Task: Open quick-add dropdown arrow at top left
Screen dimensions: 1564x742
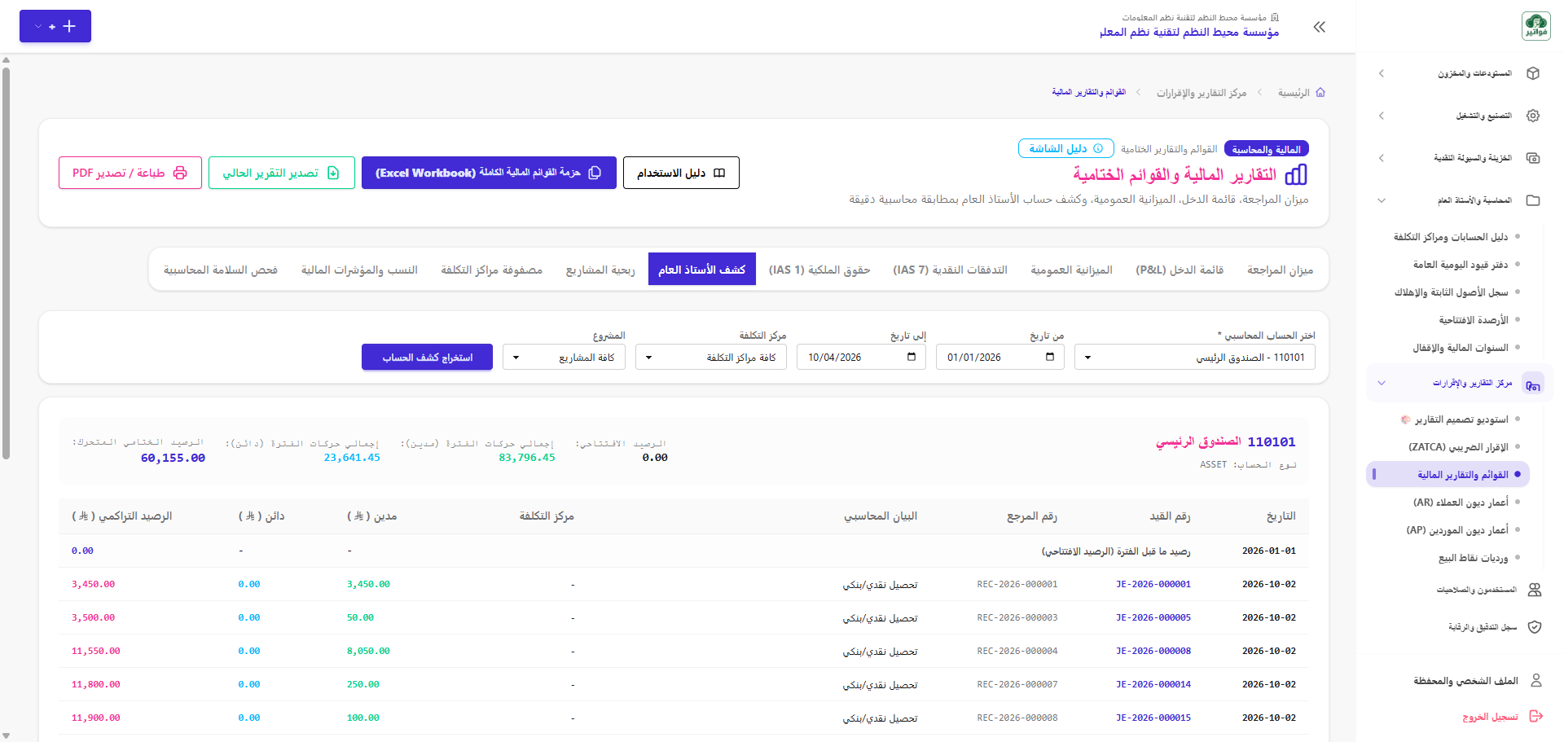Action: 38,27
